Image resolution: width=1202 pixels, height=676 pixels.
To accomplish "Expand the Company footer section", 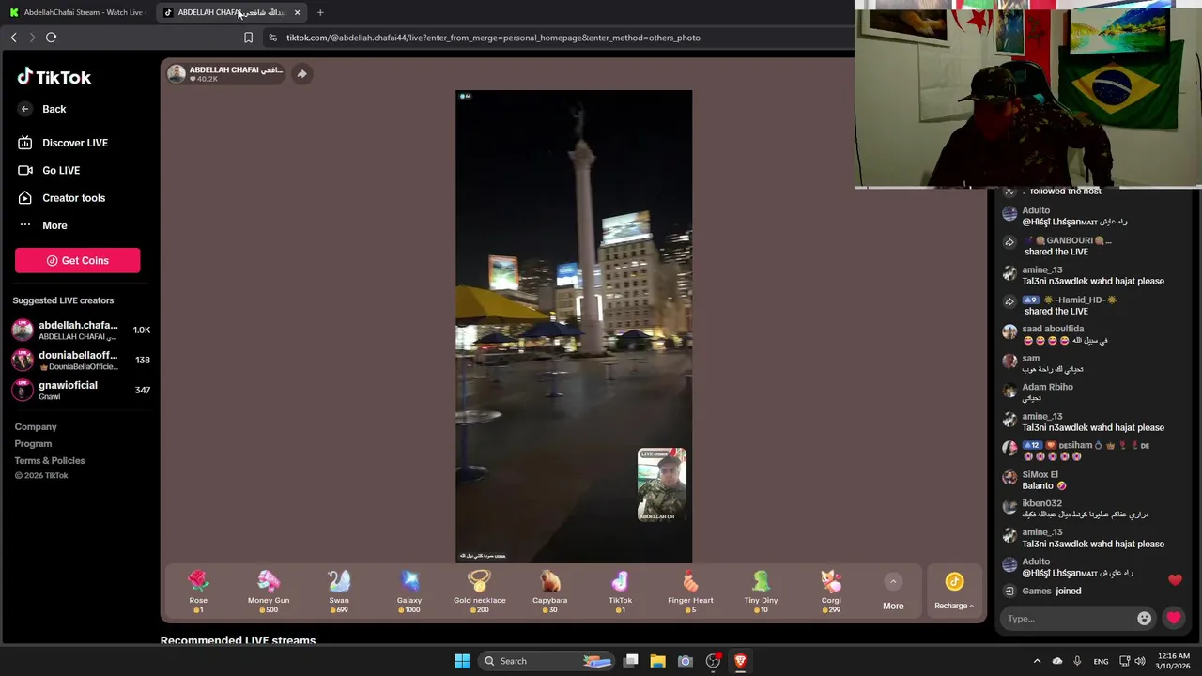I will point(36,427).
